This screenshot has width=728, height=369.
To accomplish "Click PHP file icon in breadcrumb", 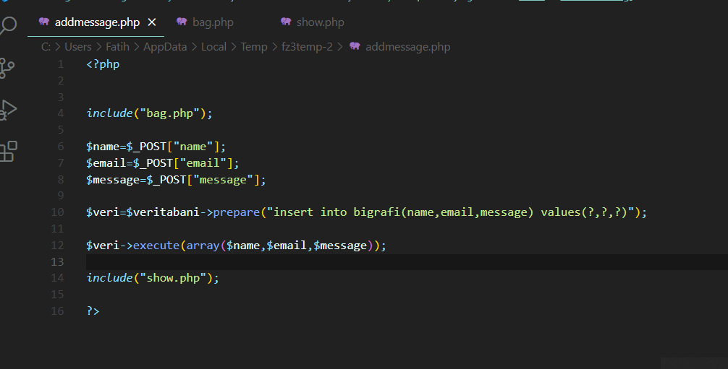I will [x=355, y=46].
